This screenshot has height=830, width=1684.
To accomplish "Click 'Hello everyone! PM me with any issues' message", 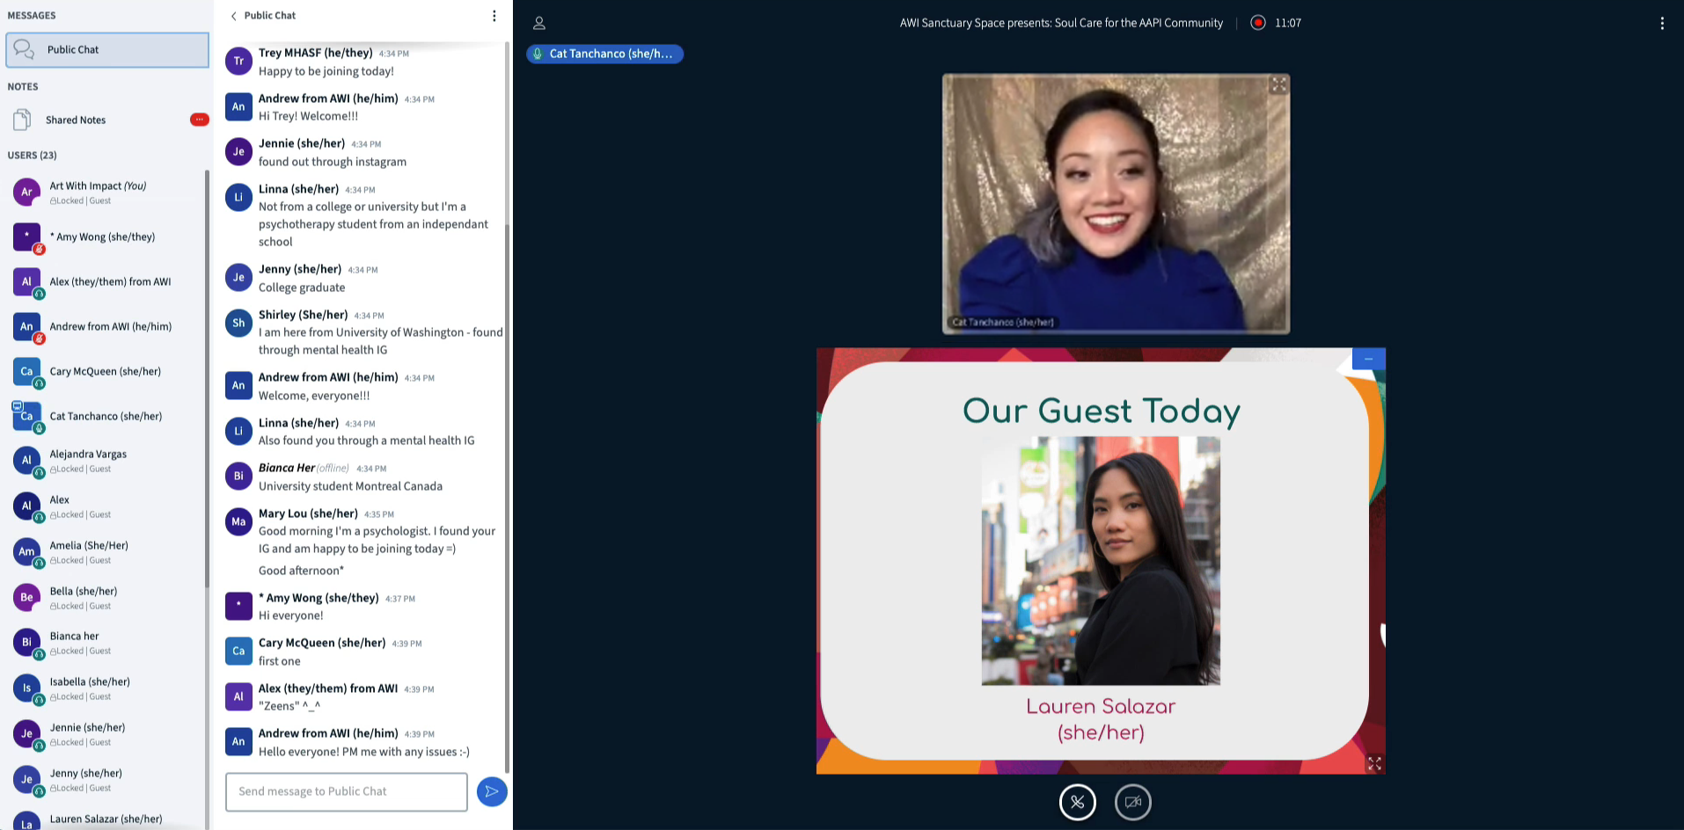I will tap(363, 752).
